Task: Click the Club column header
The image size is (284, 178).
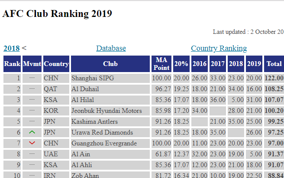Action: coord(110,64)
